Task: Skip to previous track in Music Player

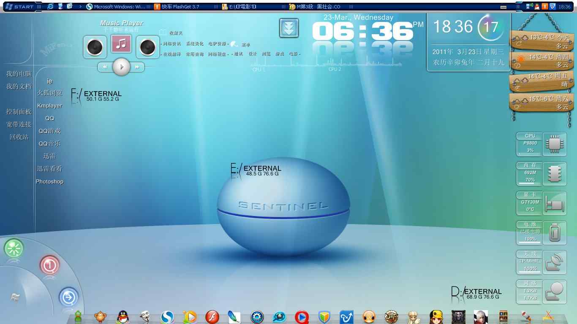Action: point(105,67)
